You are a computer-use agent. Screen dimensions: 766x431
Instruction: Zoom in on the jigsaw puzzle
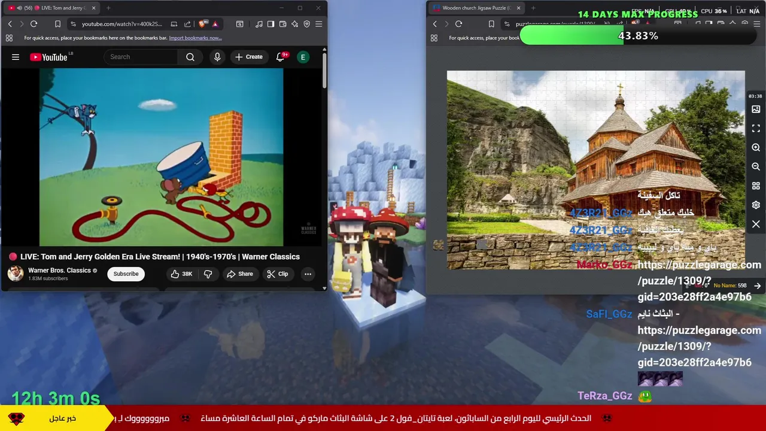tap(756, 147)
